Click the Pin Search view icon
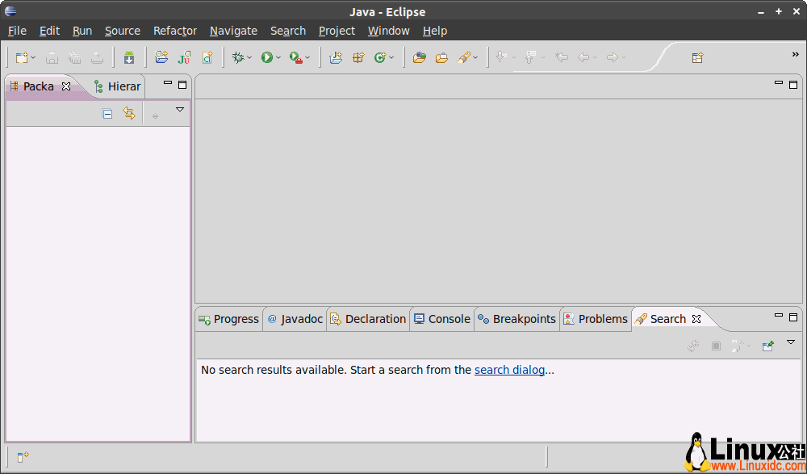807x474 pixels. 767,346
